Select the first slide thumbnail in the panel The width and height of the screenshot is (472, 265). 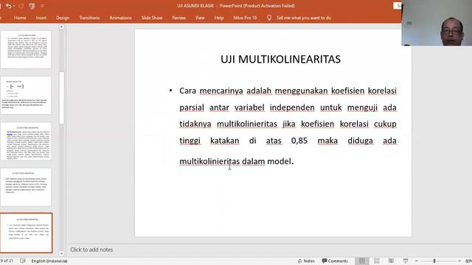[26, 49]
